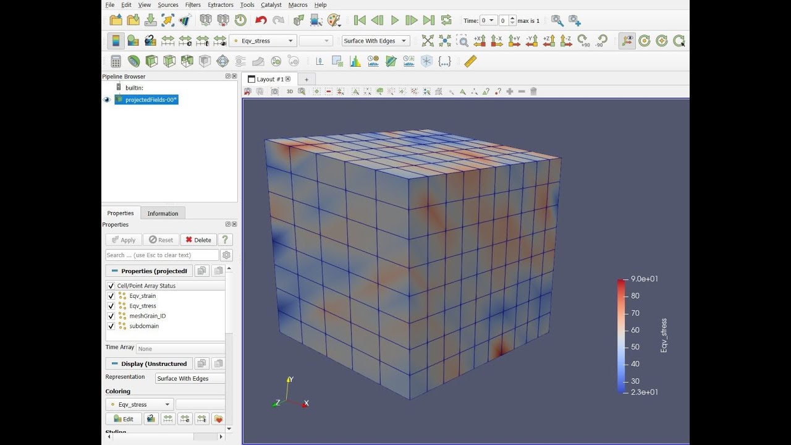Click the Redo gray arrow

(x=279, y=20)
